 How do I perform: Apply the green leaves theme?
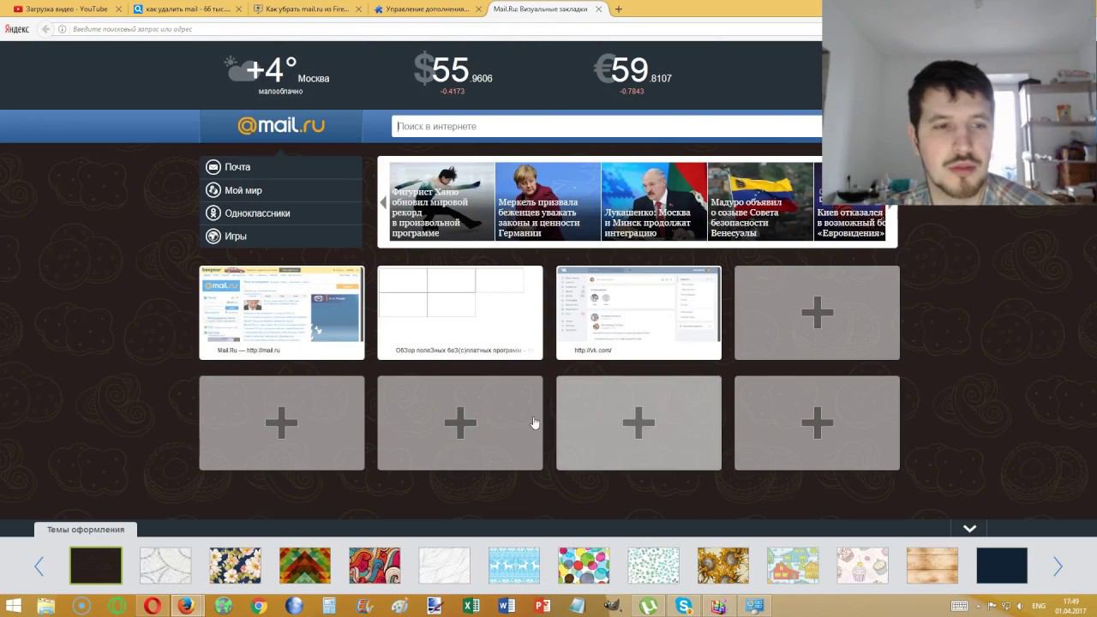pos(653,566)
